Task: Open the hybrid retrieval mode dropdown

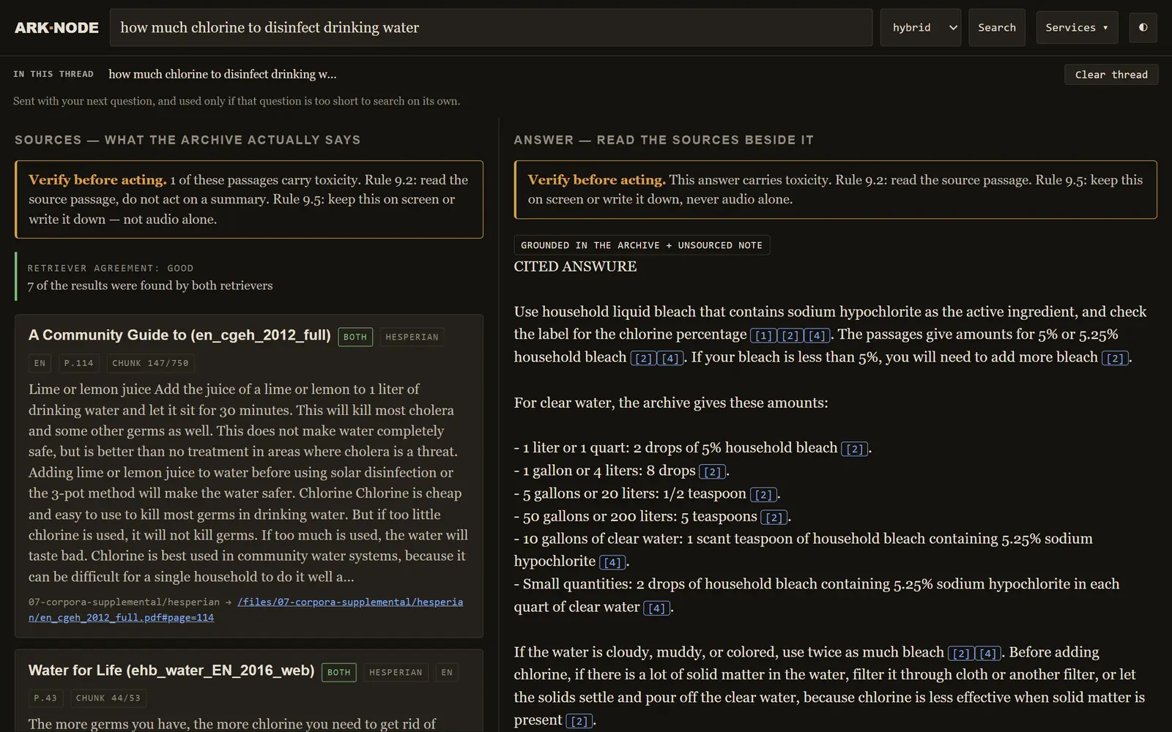Action: point(921,28)
